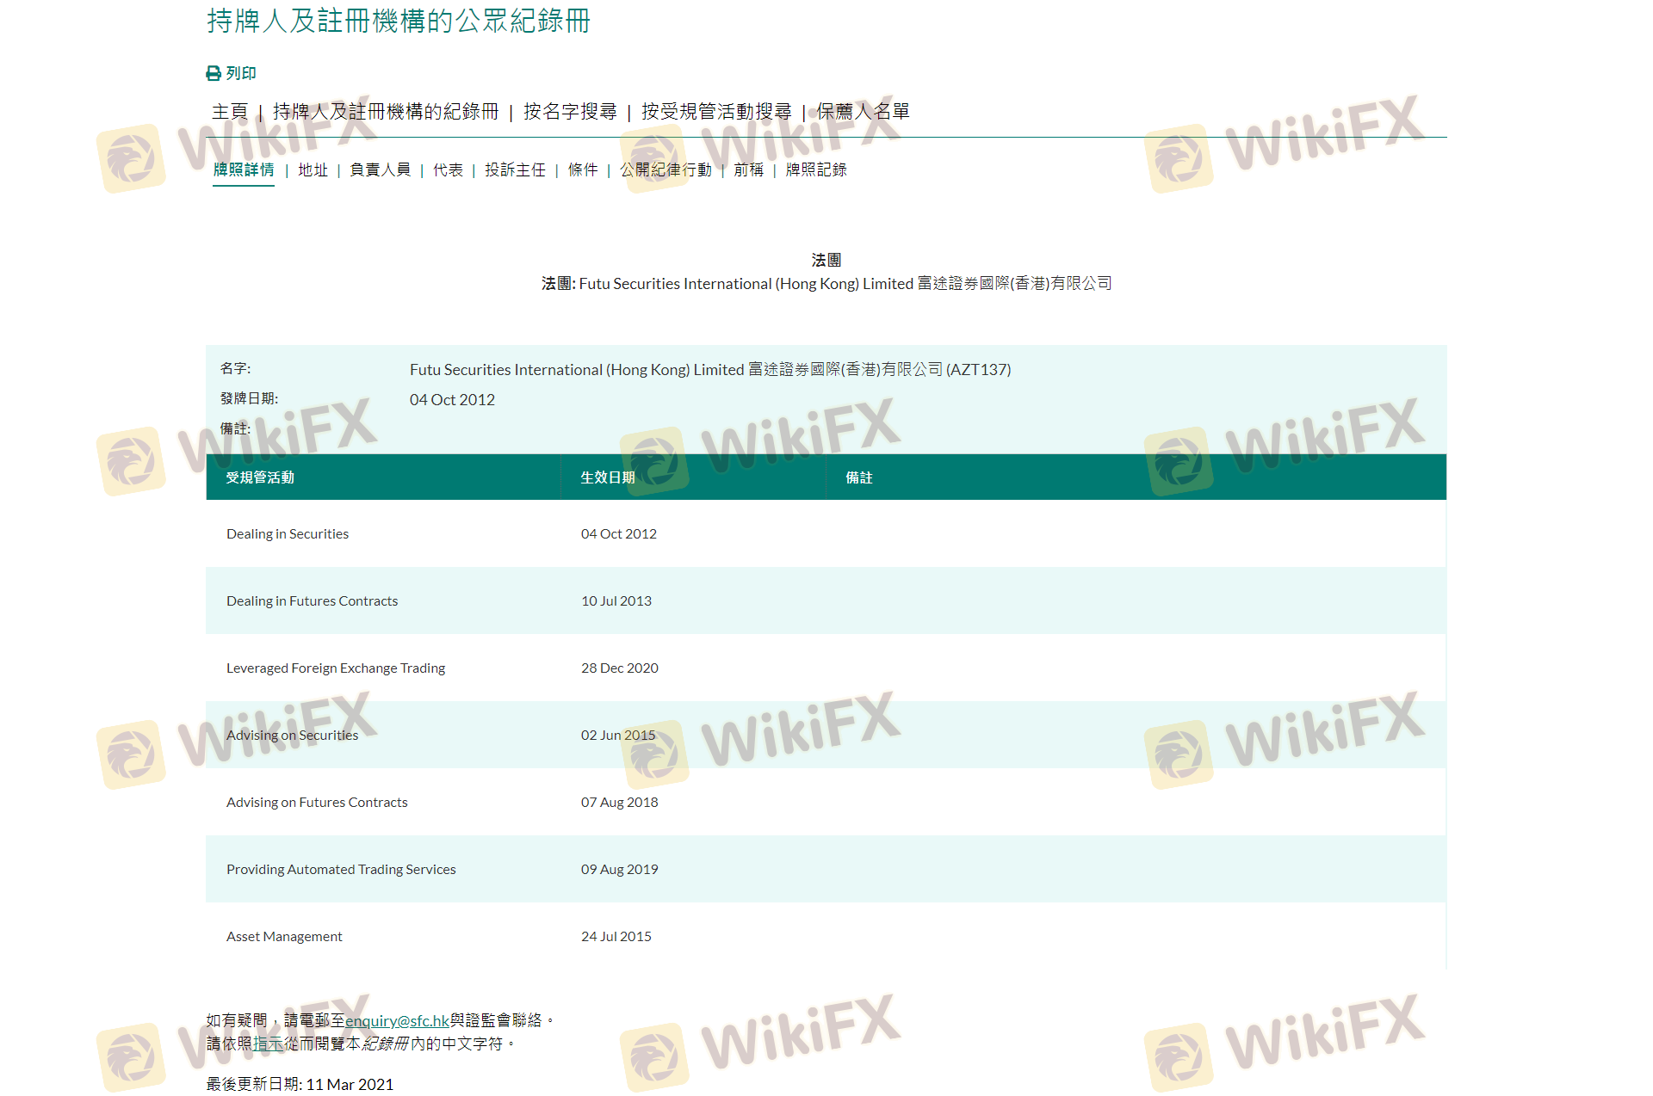
Task: Switch to the 前稱 tab
Action: pyautogui.click(x=748, y=170)
